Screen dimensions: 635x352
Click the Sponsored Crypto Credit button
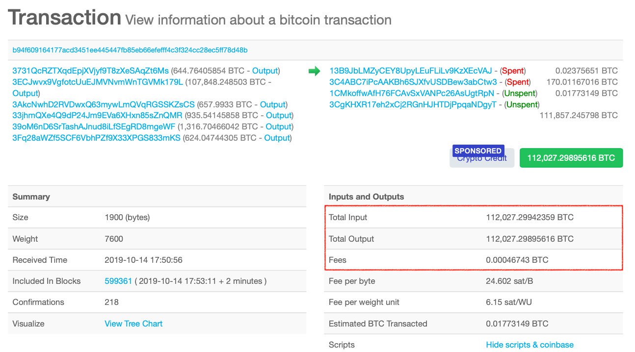click(x=481, y=158)
